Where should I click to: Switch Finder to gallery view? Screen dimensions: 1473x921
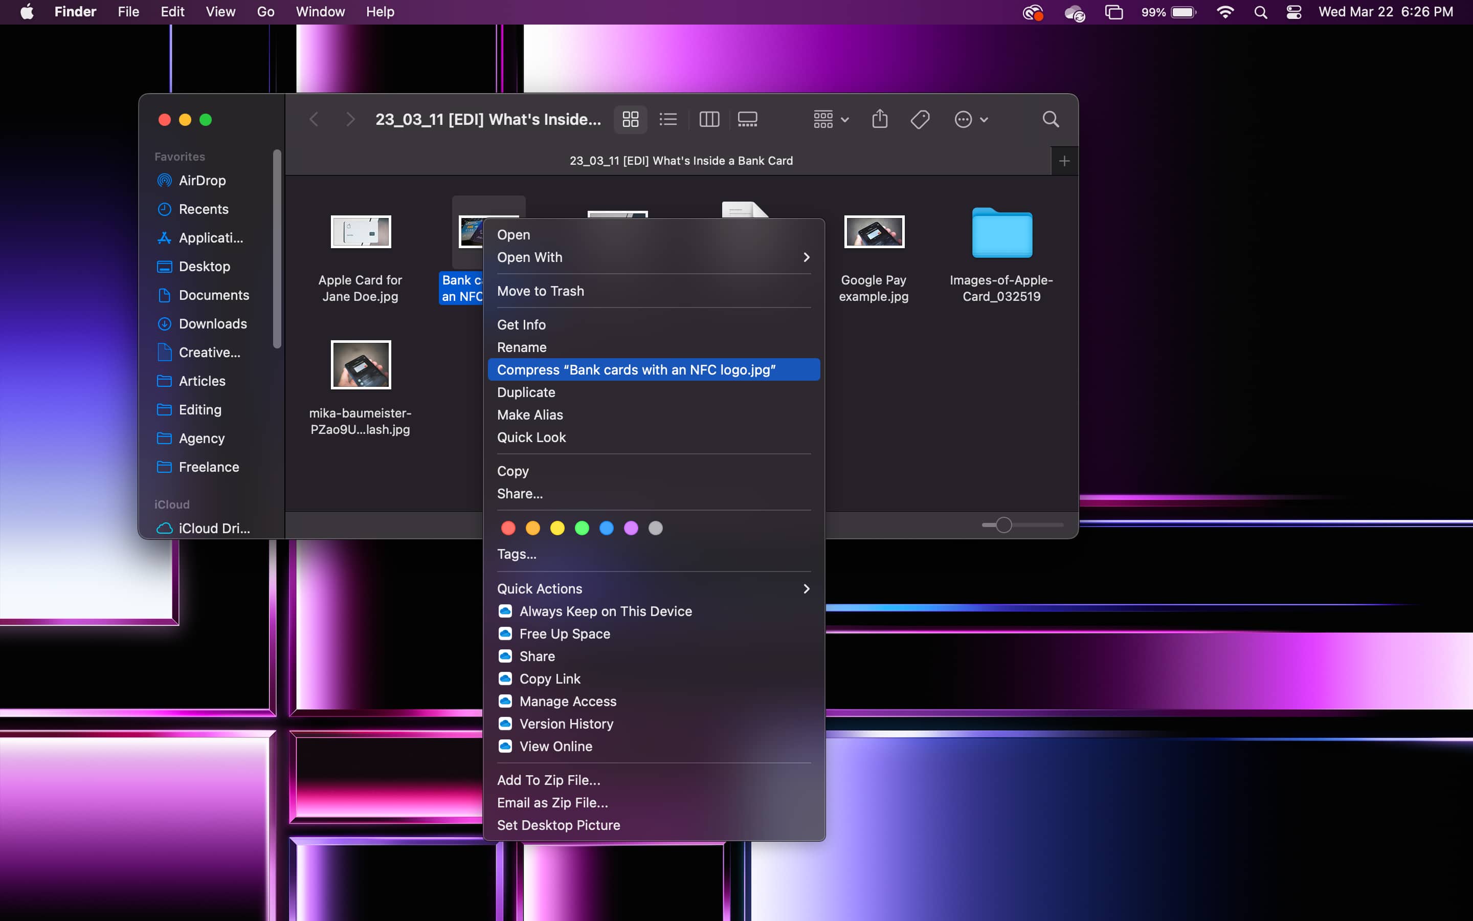(x=747, y=119)
